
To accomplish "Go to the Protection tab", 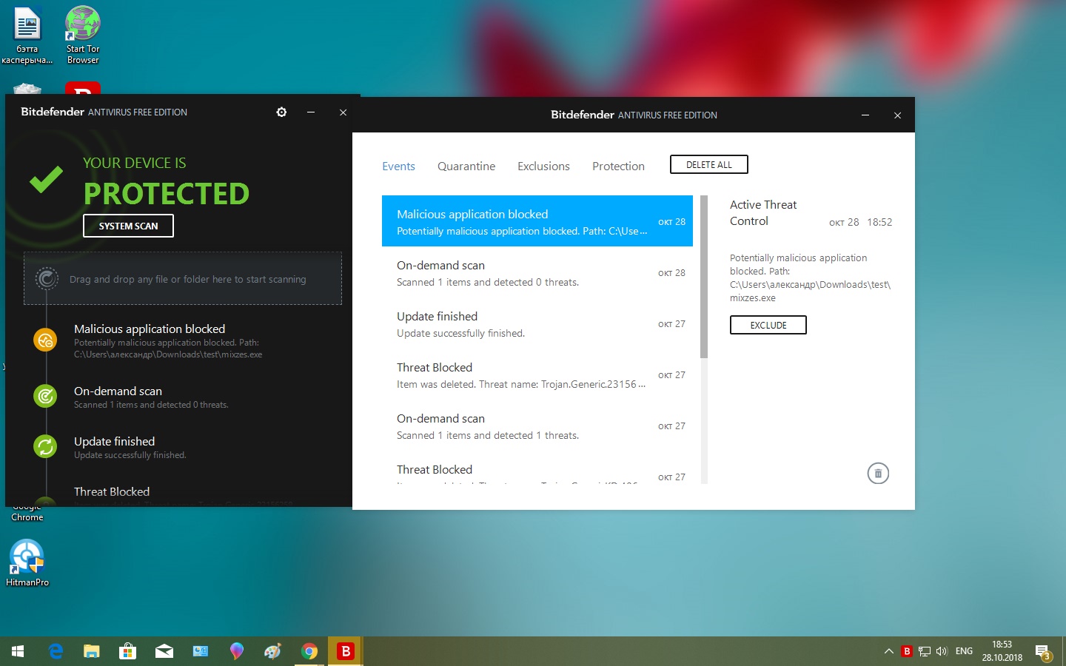I will coord(618,166).
